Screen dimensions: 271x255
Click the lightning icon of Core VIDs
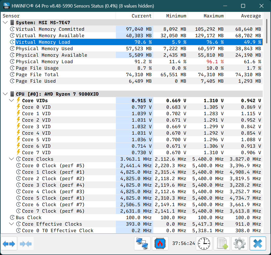(18, 100)
